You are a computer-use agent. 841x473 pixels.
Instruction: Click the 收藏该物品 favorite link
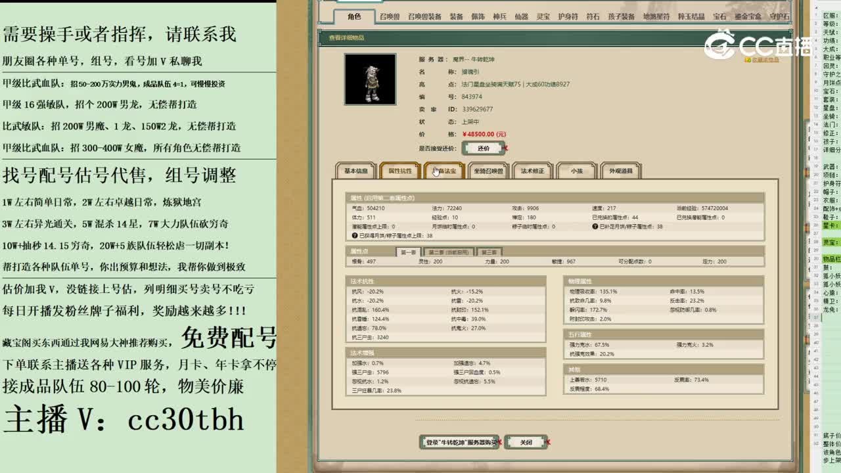(x=765, y=60)
